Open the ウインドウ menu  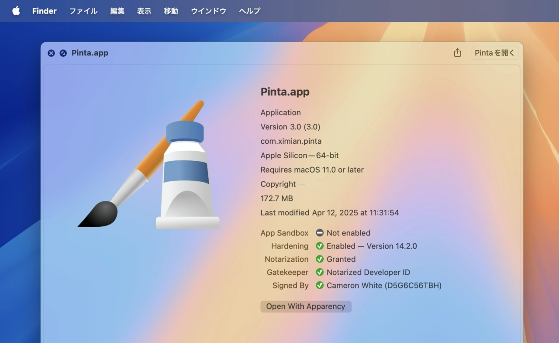pyautogui.click(x=209, y=11)
